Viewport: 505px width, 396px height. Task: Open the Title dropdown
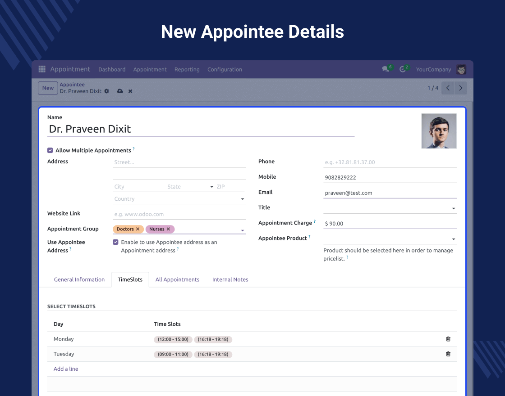tap(454, 208)
